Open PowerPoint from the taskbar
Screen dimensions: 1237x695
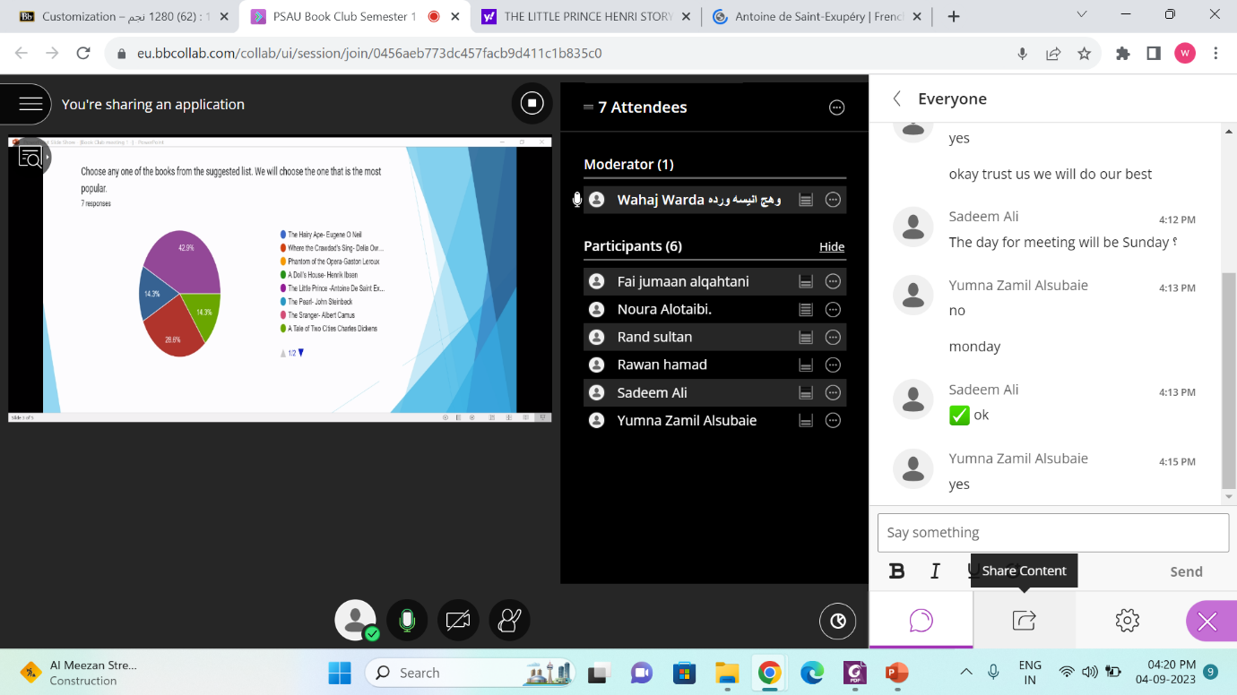point(895,673)
